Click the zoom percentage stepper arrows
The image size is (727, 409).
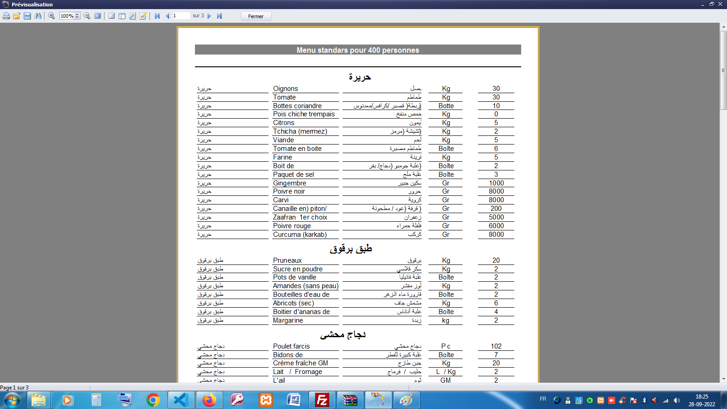(x=77, y=16)
